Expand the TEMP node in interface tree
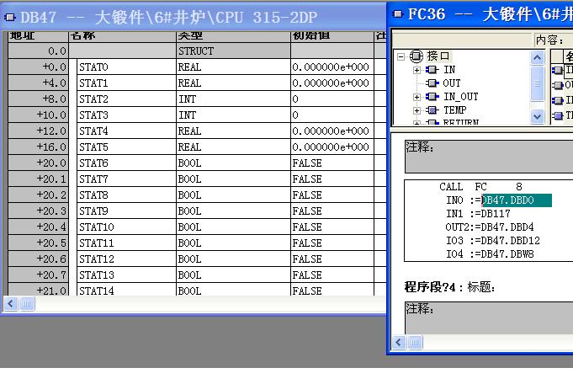 416,110
